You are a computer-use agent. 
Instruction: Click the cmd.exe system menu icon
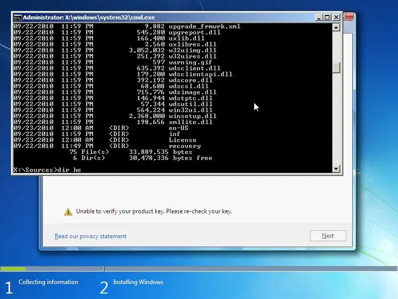tap(17, 17)
